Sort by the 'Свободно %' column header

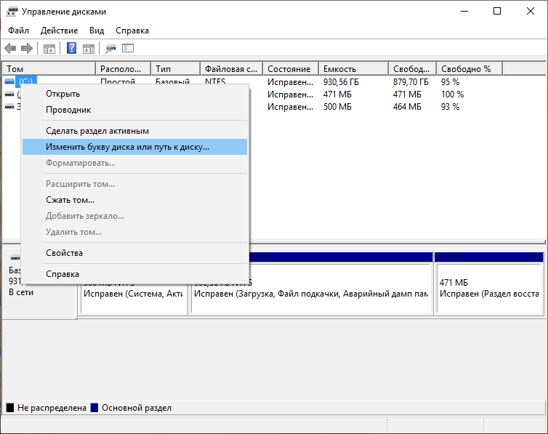tap(470, 69)
